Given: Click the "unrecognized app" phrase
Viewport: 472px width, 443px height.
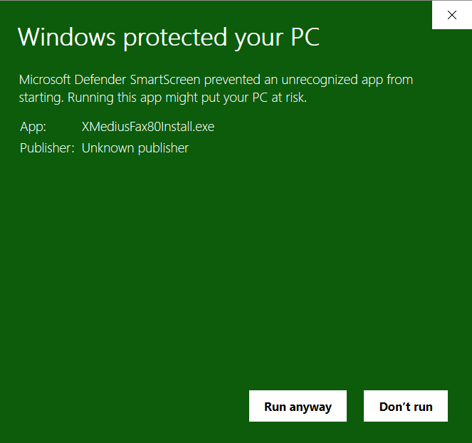Looking at the screenshot, I should click(334, 79).
